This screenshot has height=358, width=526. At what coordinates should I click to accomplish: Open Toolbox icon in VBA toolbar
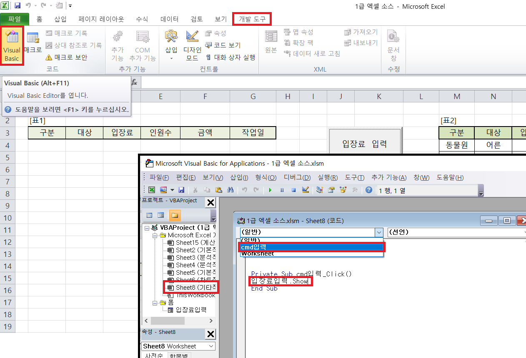[355, 190]
